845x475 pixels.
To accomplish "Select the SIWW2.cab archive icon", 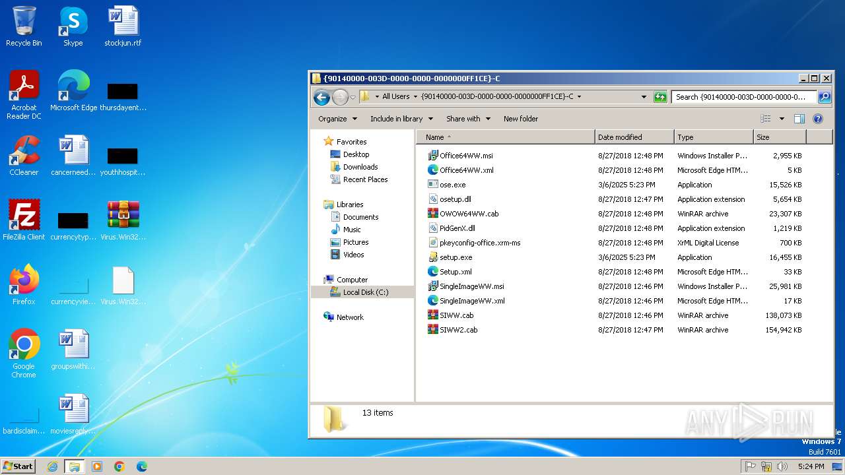I will click(x=433, y=330).
